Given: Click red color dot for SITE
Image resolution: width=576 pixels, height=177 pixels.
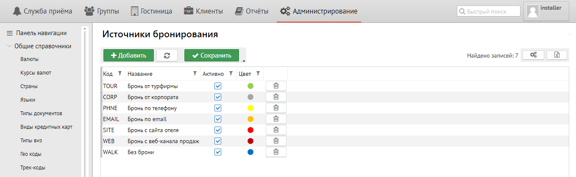Looking at the screenshot, I should [250, 130].
